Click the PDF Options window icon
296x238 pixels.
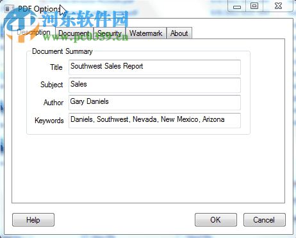pyautogui.click(x=8, y=9)
